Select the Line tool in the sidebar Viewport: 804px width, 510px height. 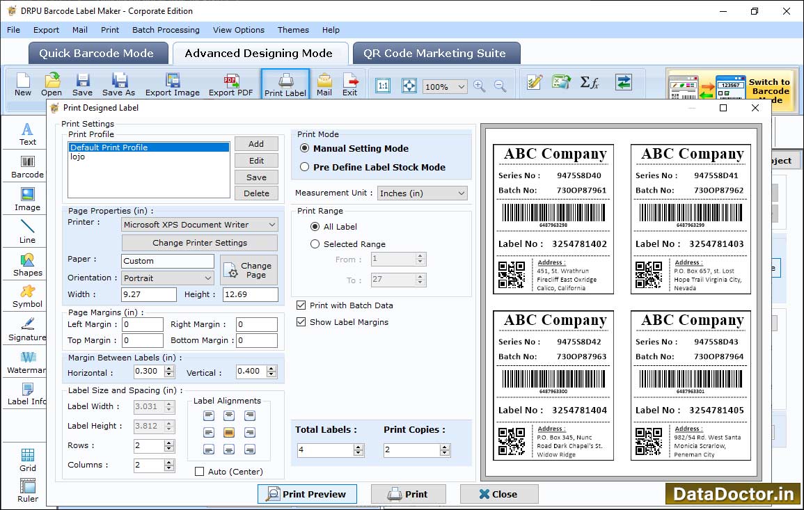click(x=28, y=232)
